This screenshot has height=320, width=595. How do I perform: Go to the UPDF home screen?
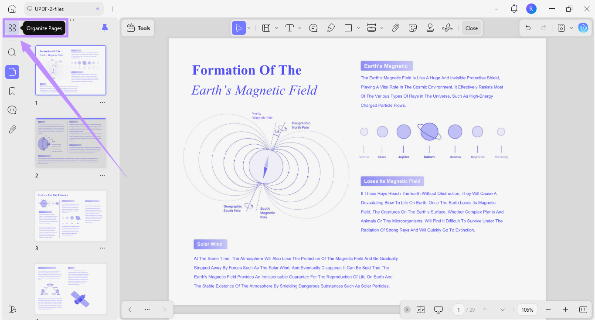(x=12, y=9)
